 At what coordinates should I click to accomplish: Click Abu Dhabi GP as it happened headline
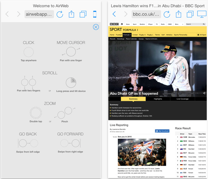[134, 94]
